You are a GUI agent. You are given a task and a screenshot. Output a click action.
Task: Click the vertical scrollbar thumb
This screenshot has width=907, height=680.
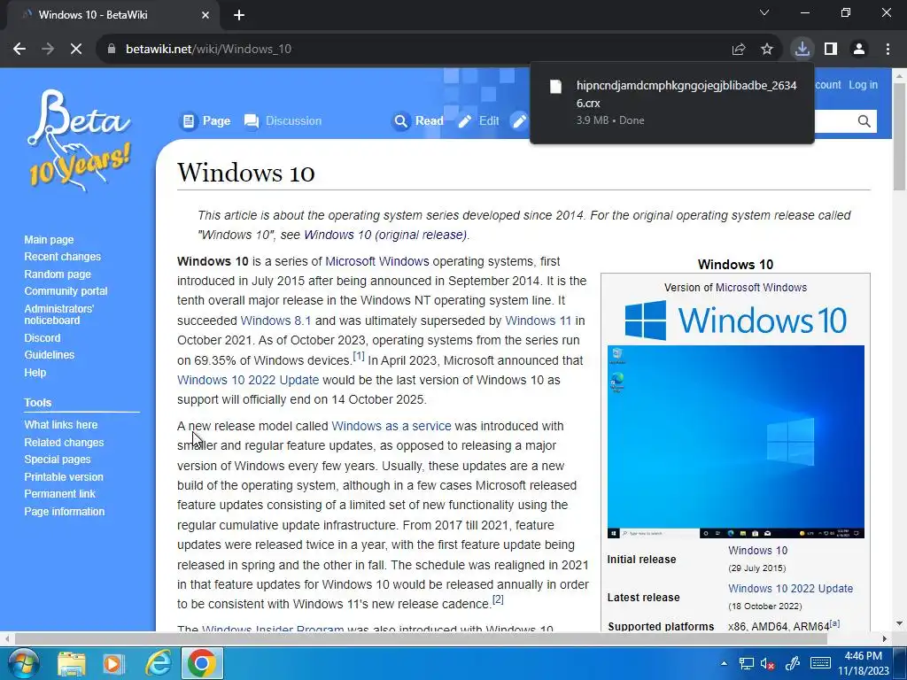[x=900, y=137]
